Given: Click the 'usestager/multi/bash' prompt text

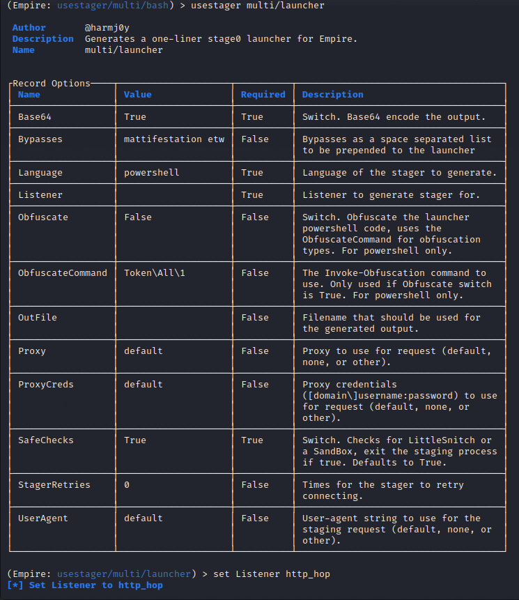Looking at the screenshot, I should point(113,6).
